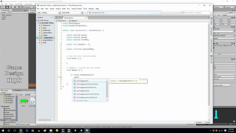Switch to Unity Project tab
Viewport: 236px width, 133px height.
pyautogui.click(x=4, y=91)
